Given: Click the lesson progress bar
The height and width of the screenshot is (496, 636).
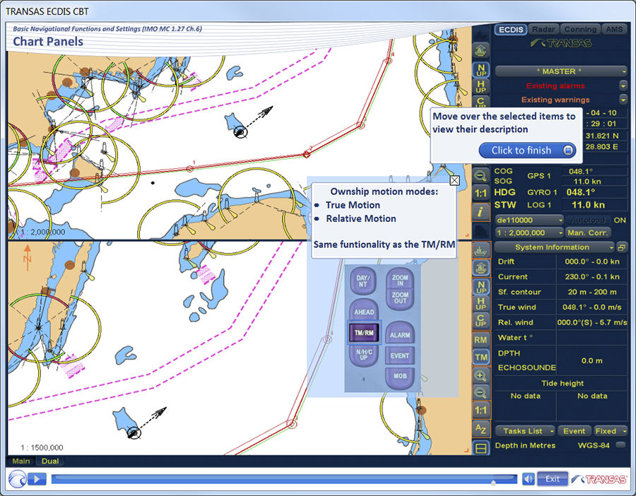Looking at the screenshot, I should tap(284, 479).
